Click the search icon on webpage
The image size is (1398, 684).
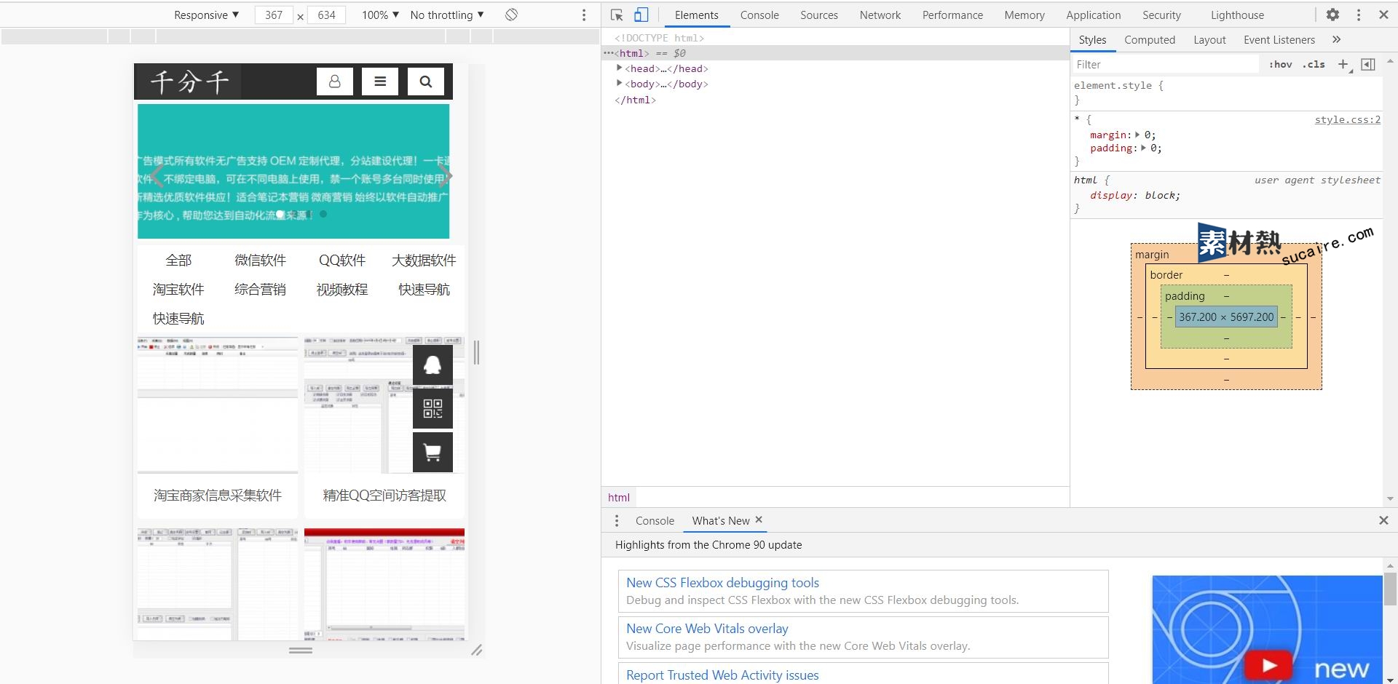click(426, 81)
